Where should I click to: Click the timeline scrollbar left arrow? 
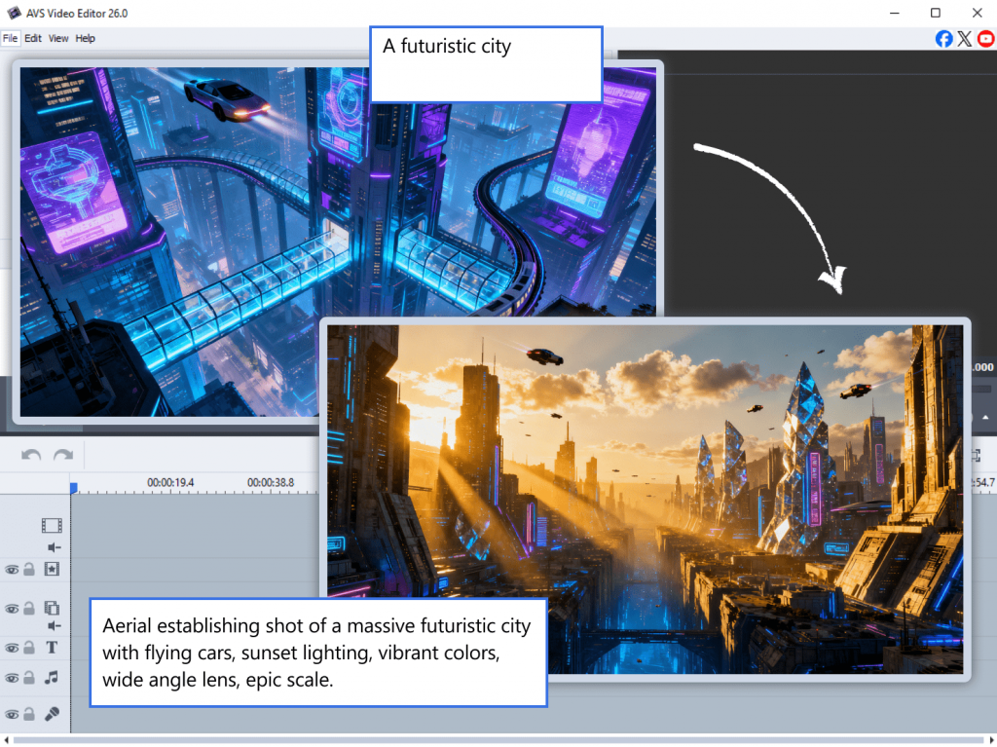coord(6,740)
